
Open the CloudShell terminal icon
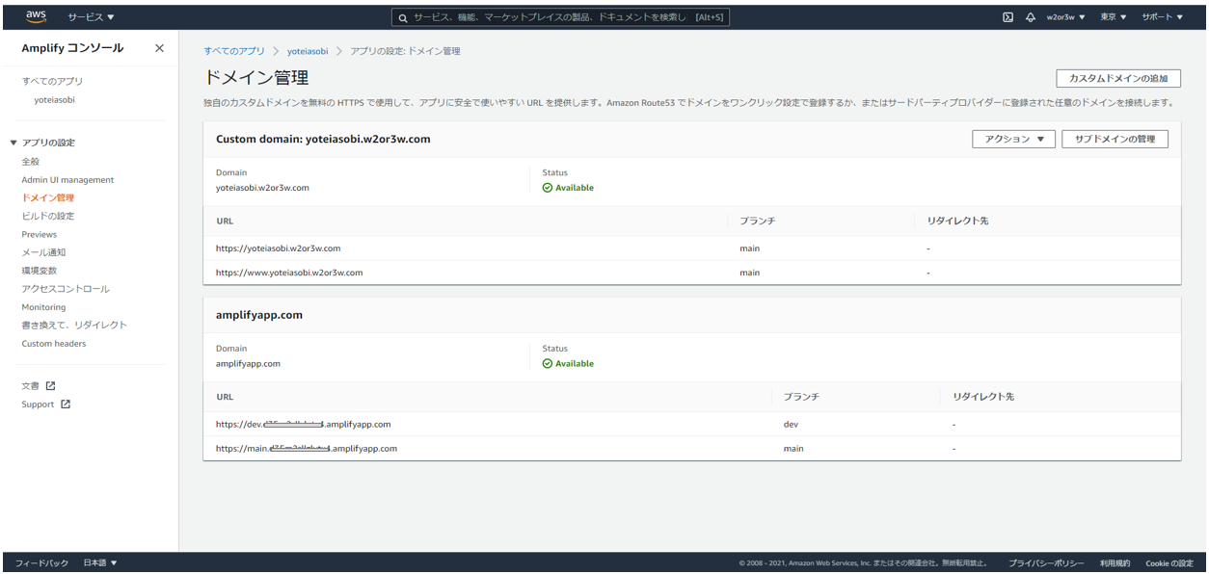pyautogui.click(x=1007, y=17)
